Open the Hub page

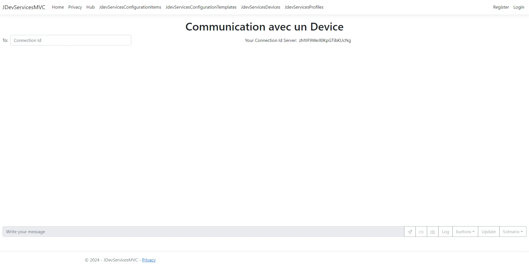[x=90, y=7]
